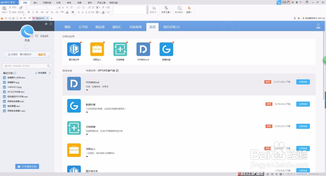Image resolution: width=326 pixels, height=176 pixels.
Task: Click the 漏签7天 orange link
Action: [x=42, y=54]
